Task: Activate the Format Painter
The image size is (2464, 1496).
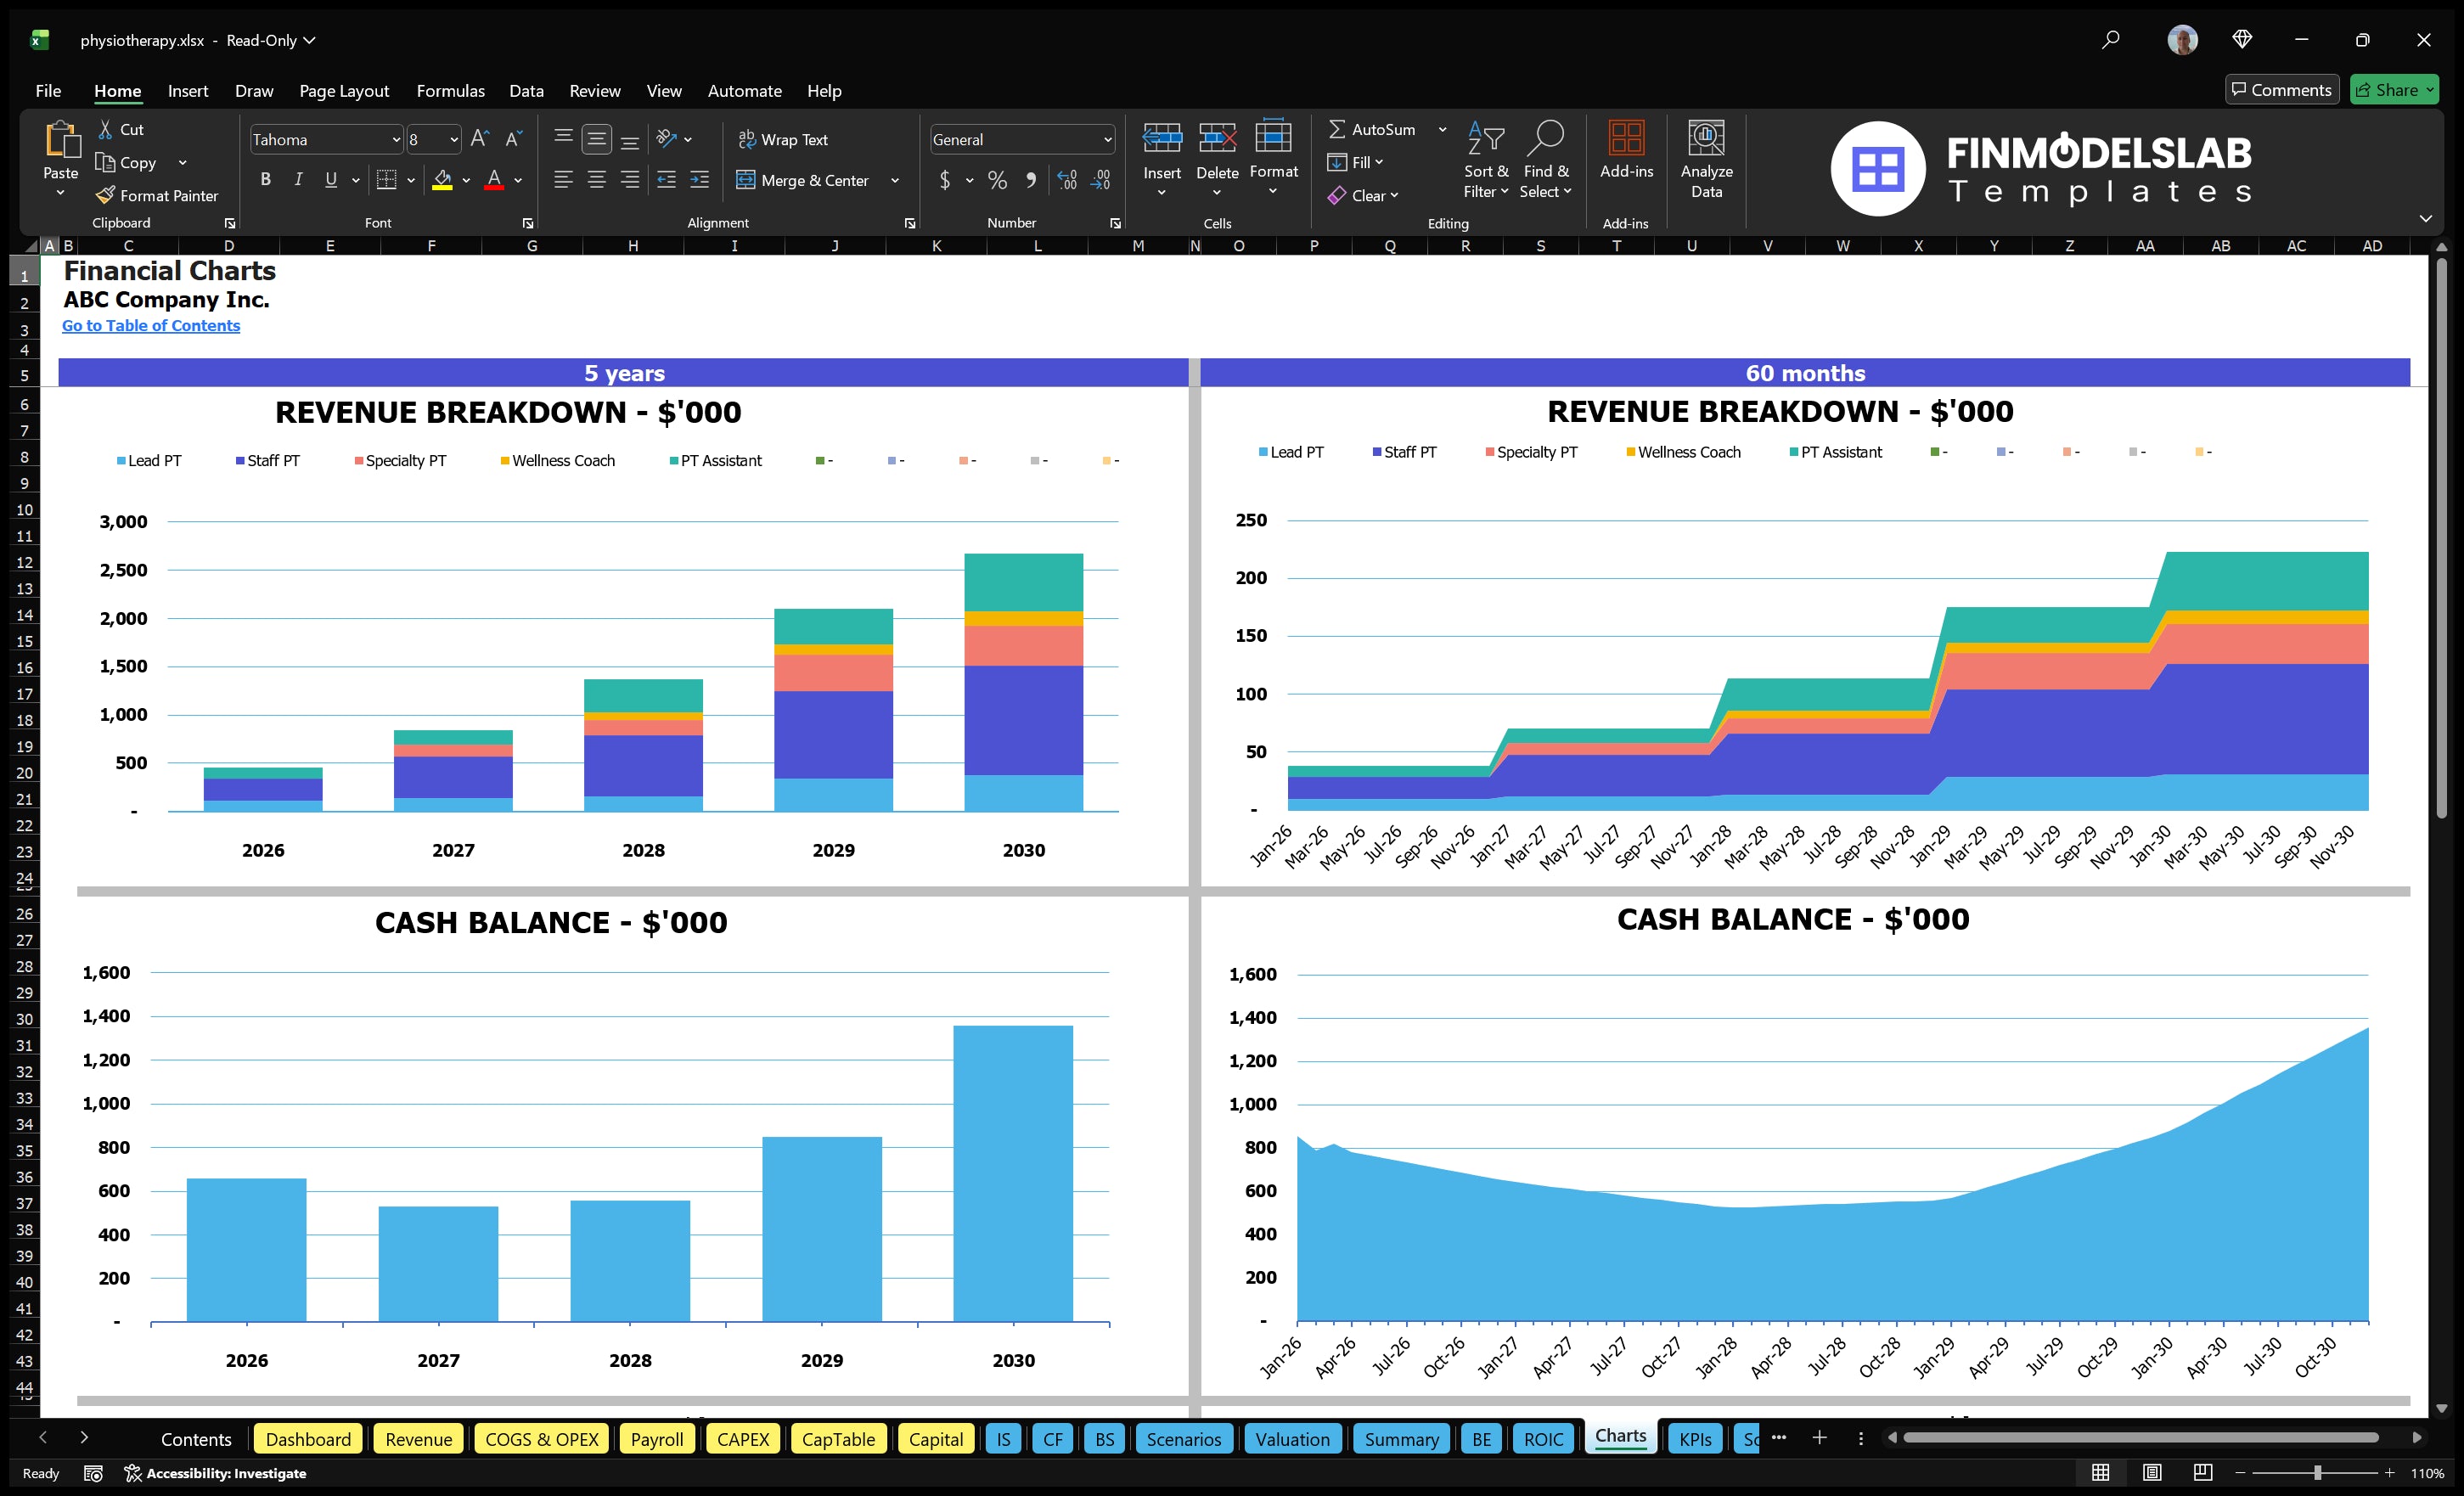Action: 156,195
